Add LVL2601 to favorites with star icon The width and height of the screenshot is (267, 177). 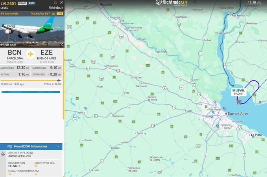pyautogui.click(x=55, y=3)
